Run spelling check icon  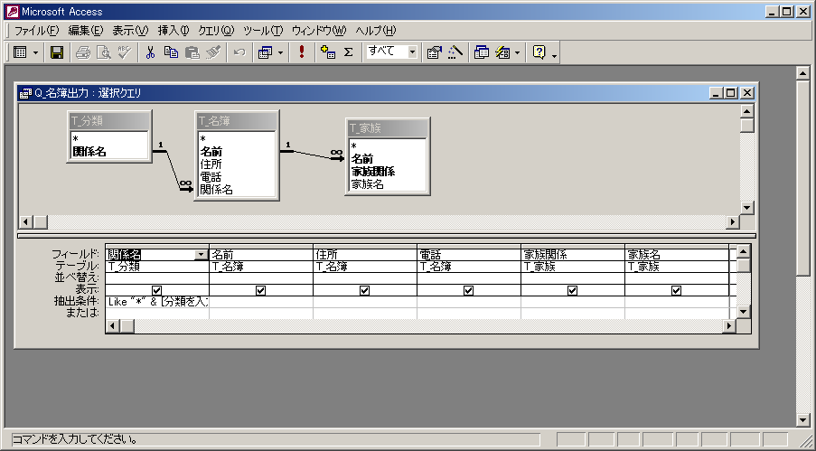coord(125,52)
